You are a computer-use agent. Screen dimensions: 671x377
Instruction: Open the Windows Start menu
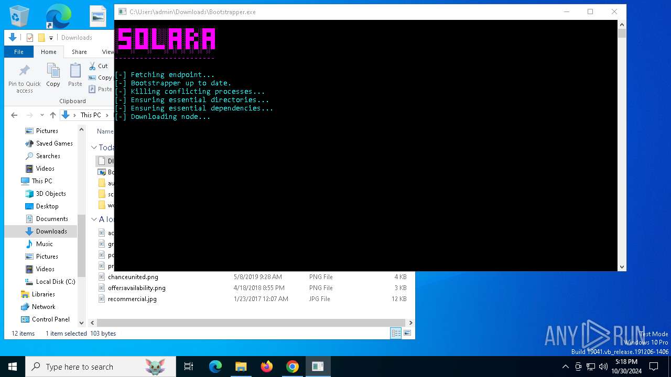tap(13, 367)
